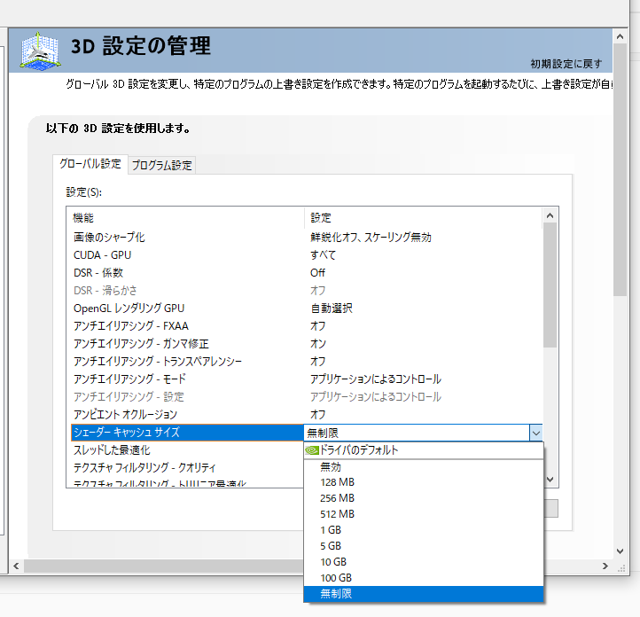This screenshot has width=640, height=617.
Task: Click 初期設定に戻す link
Action: pyautogui.click(x=566, y=64)
